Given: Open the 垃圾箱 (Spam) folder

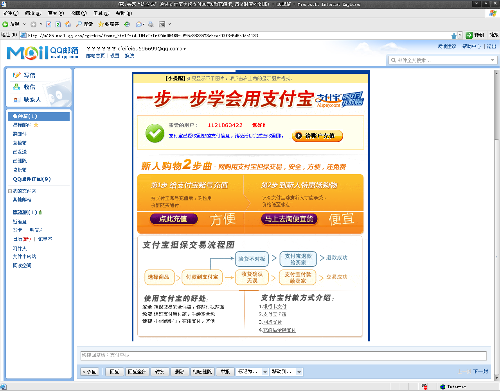Looking at the screenshot, I should [20, 170].
